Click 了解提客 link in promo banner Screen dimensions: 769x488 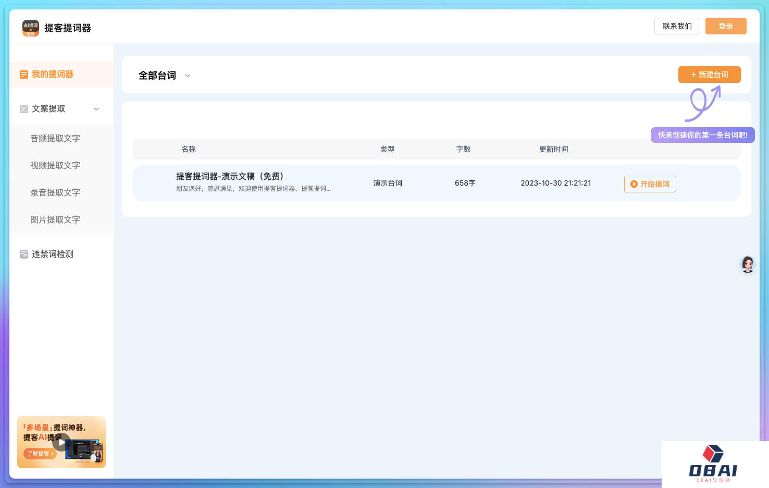40,454
